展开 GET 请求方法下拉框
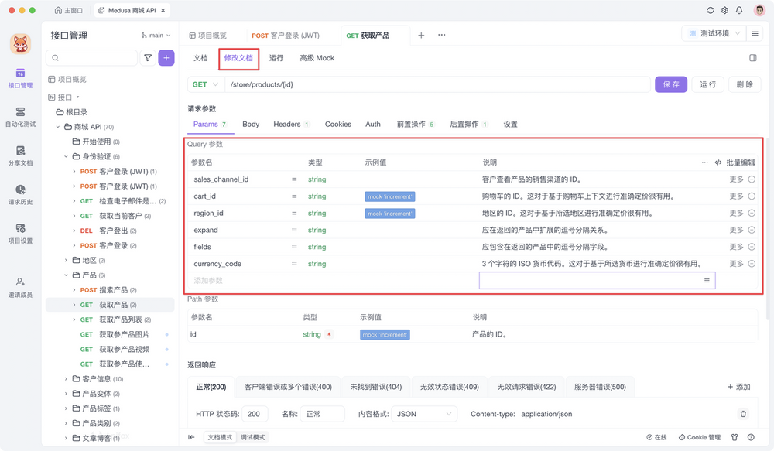774x451 pixels. pyautogui.click(x=204, y=84)
